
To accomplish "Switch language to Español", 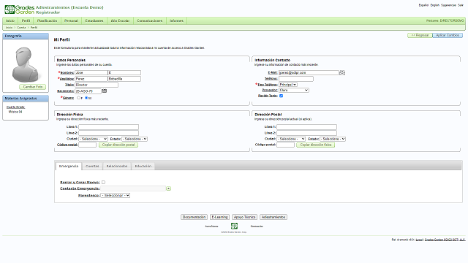I will 423,5.
